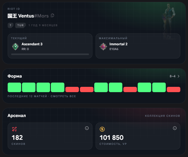Open info icon on the VP cost card
The image size is (188, 157).
[x=175, y=128]
